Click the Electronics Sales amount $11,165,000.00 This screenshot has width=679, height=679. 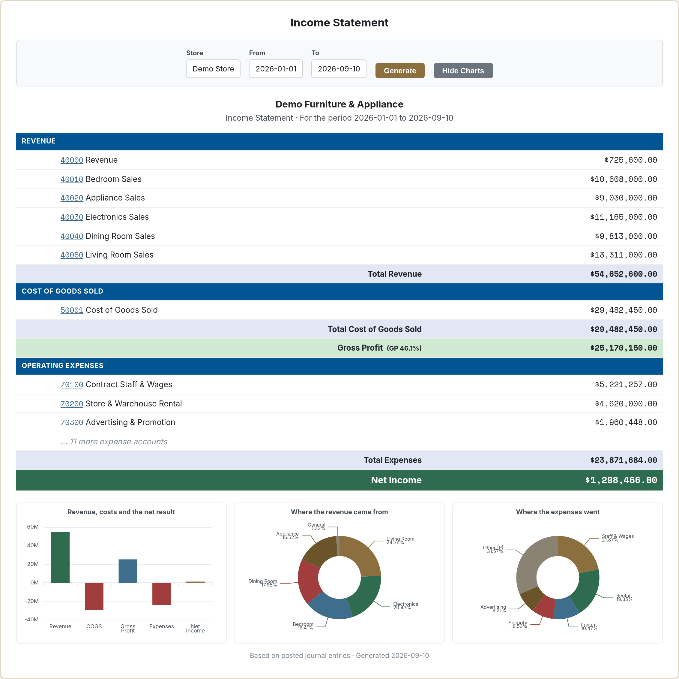point(624,217)
